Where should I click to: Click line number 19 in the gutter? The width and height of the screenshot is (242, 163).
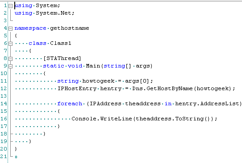click(x=4, y=141)
